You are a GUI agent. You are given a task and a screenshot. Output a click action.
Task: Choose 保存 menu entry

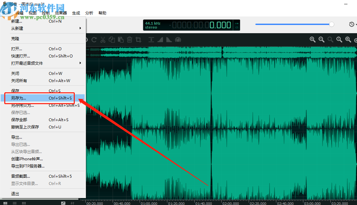tap(43, 91)
